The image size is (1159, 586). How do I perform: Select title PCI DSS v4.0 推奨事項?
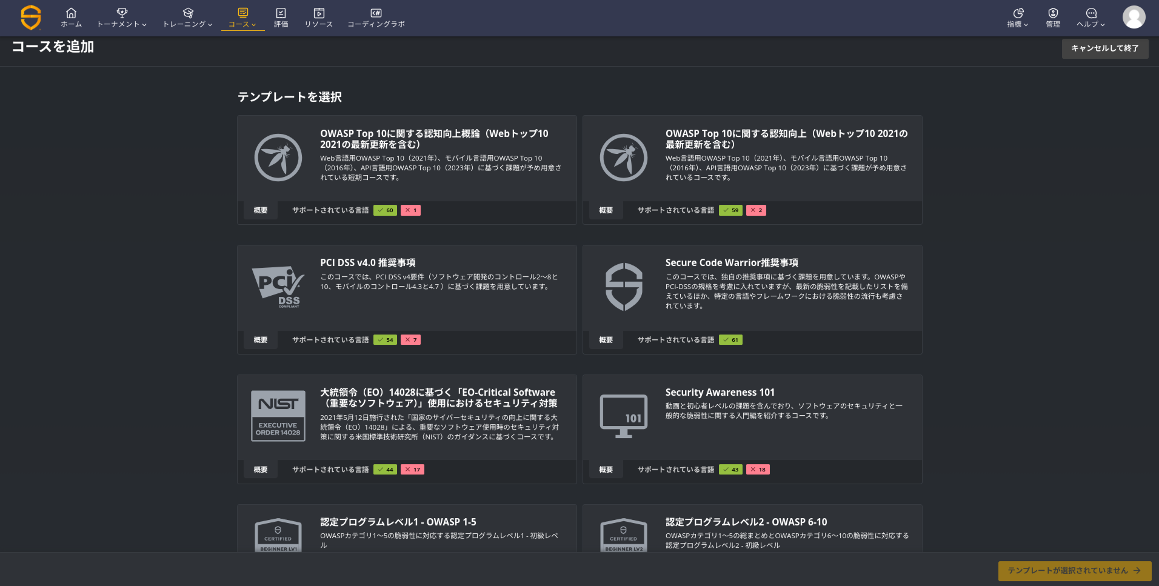tap(368, 262)
